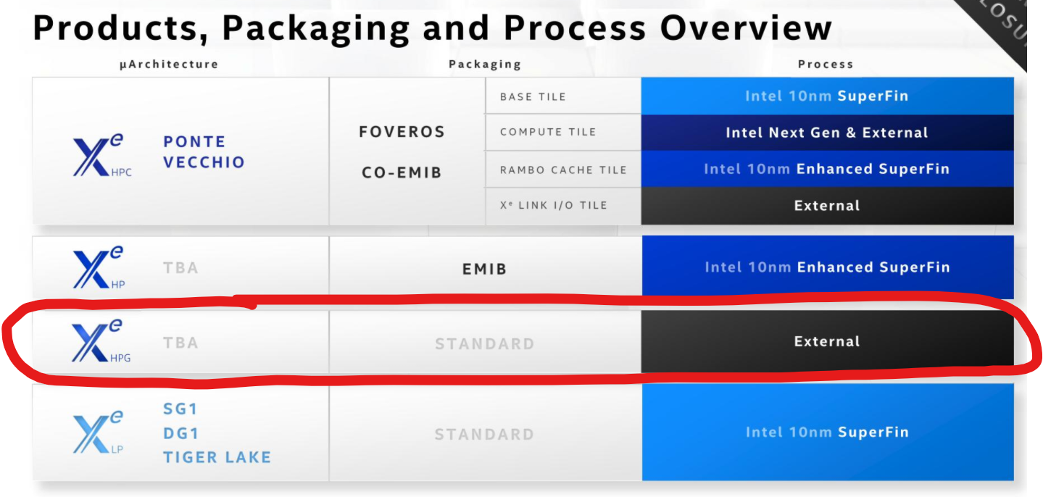Click STANDARD packaging in Xe LP row
Image resolution: width=1043 pixels, height=497 pixels.
click(484, 435)
